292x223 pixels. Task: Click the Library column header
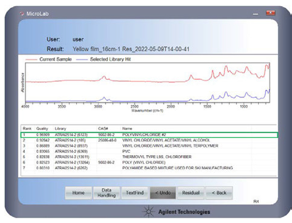(x=60, y=128)
